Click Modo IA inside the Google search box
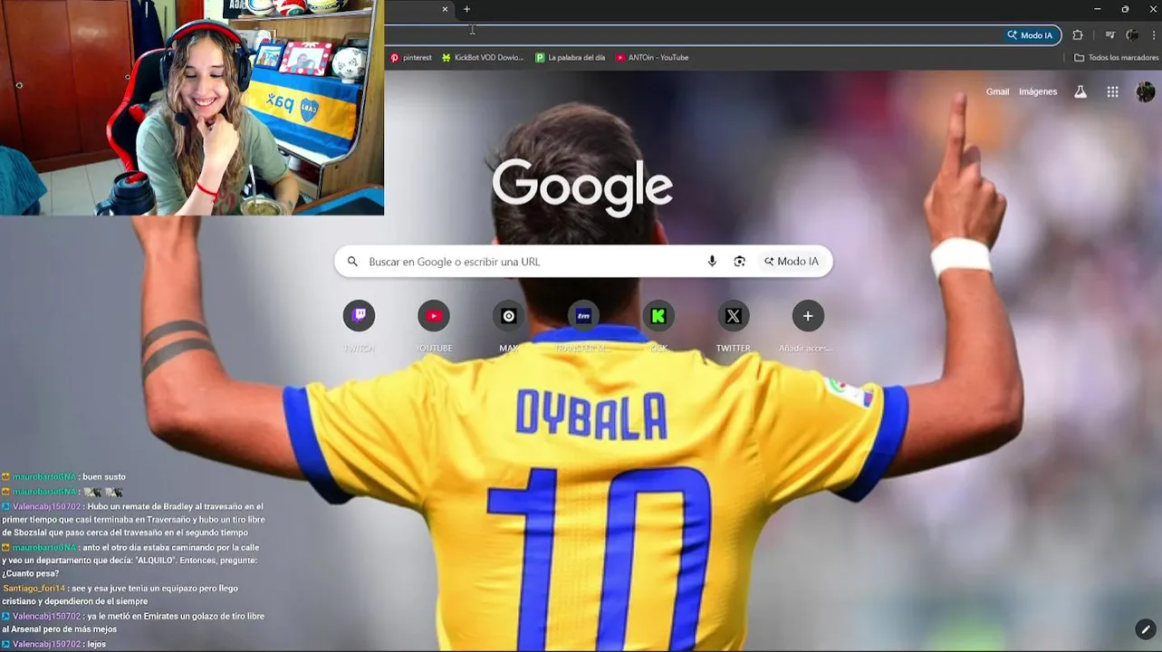1162x652 pixels. 792,262
